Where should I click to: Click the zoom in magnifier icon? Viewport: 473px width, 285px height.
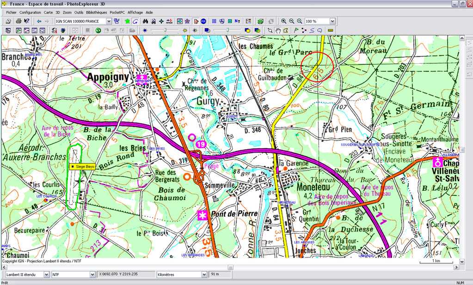click(x=283, y=21)
